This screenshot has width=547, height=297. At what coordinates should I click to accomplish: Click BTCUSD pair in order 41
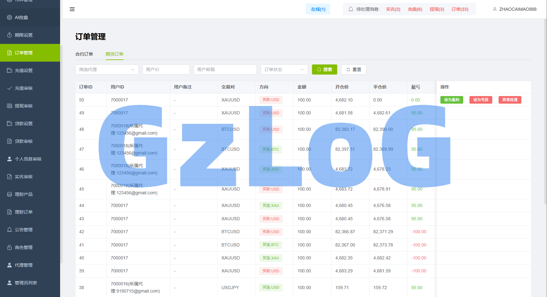[x=231, y=245]
